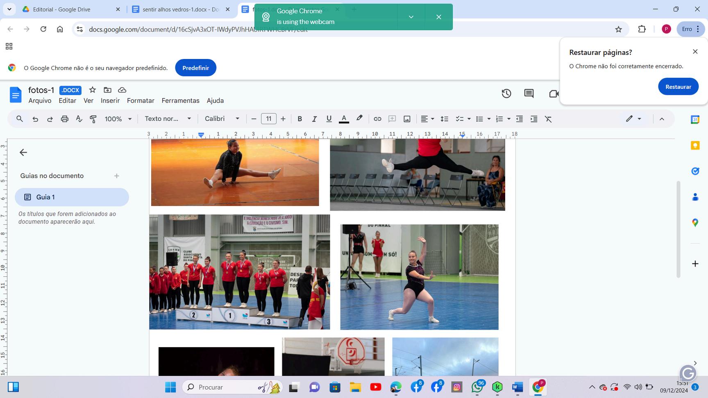
Task: Open the Ferramentas menu
Action: click(181, 101)
